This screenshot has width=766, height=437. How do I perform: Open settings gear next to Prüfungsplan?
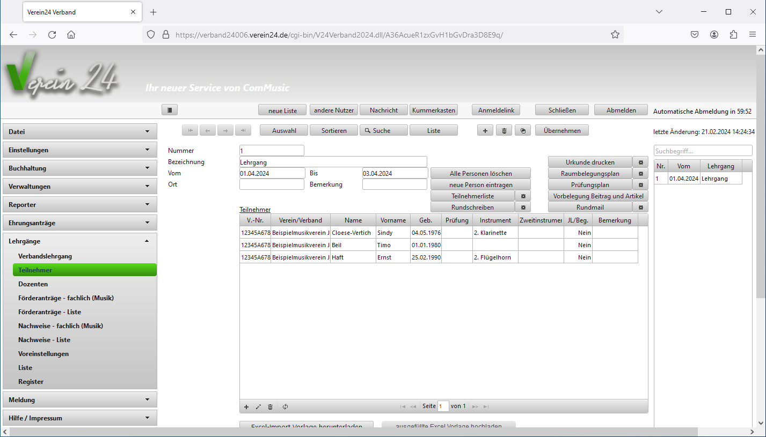pyautogui.click(x=640, y=184)
